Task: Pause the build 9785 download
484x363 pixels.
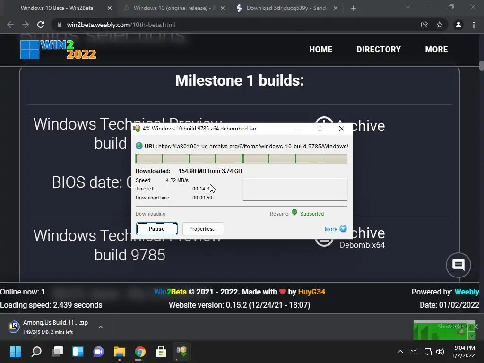Action: 157,229
